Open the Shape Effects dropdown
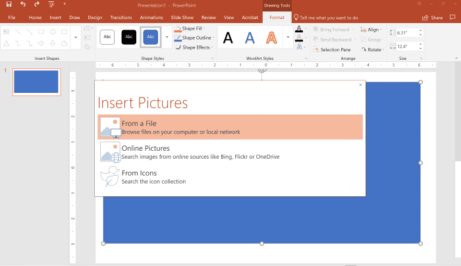This screenshot has width=461, height=266. point(194,47)
